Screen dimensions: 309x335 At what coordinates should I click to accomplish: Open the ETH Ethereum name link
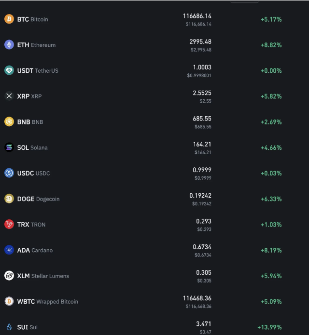point(36,45)
